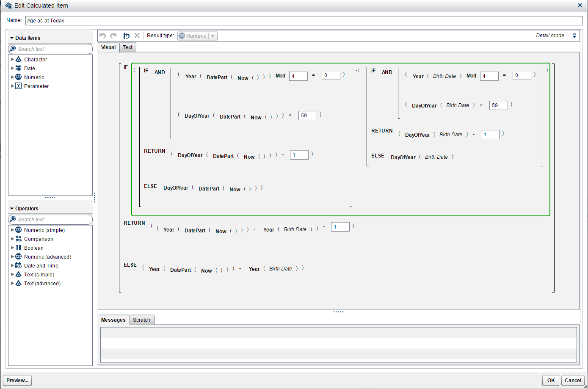Click the AND operator in the right IF block
Screen dimensions: 588x389
coord(387,72)
